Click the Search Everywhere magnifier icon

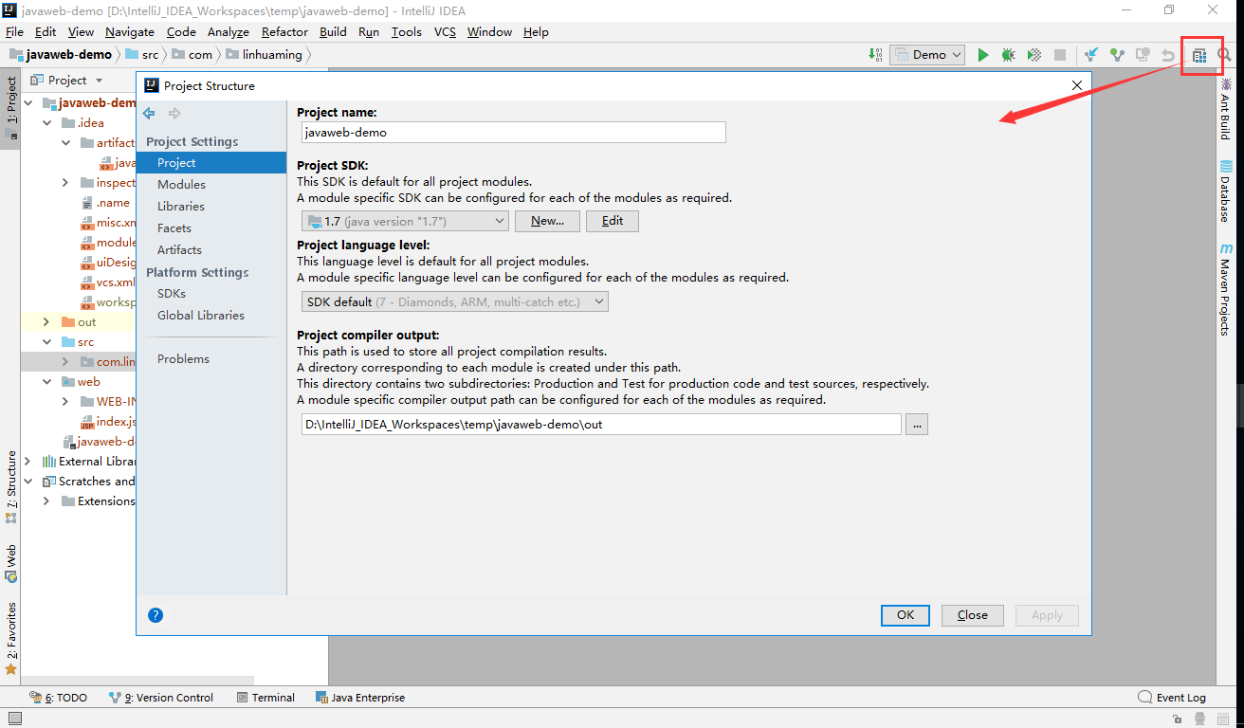point(1225,55)
